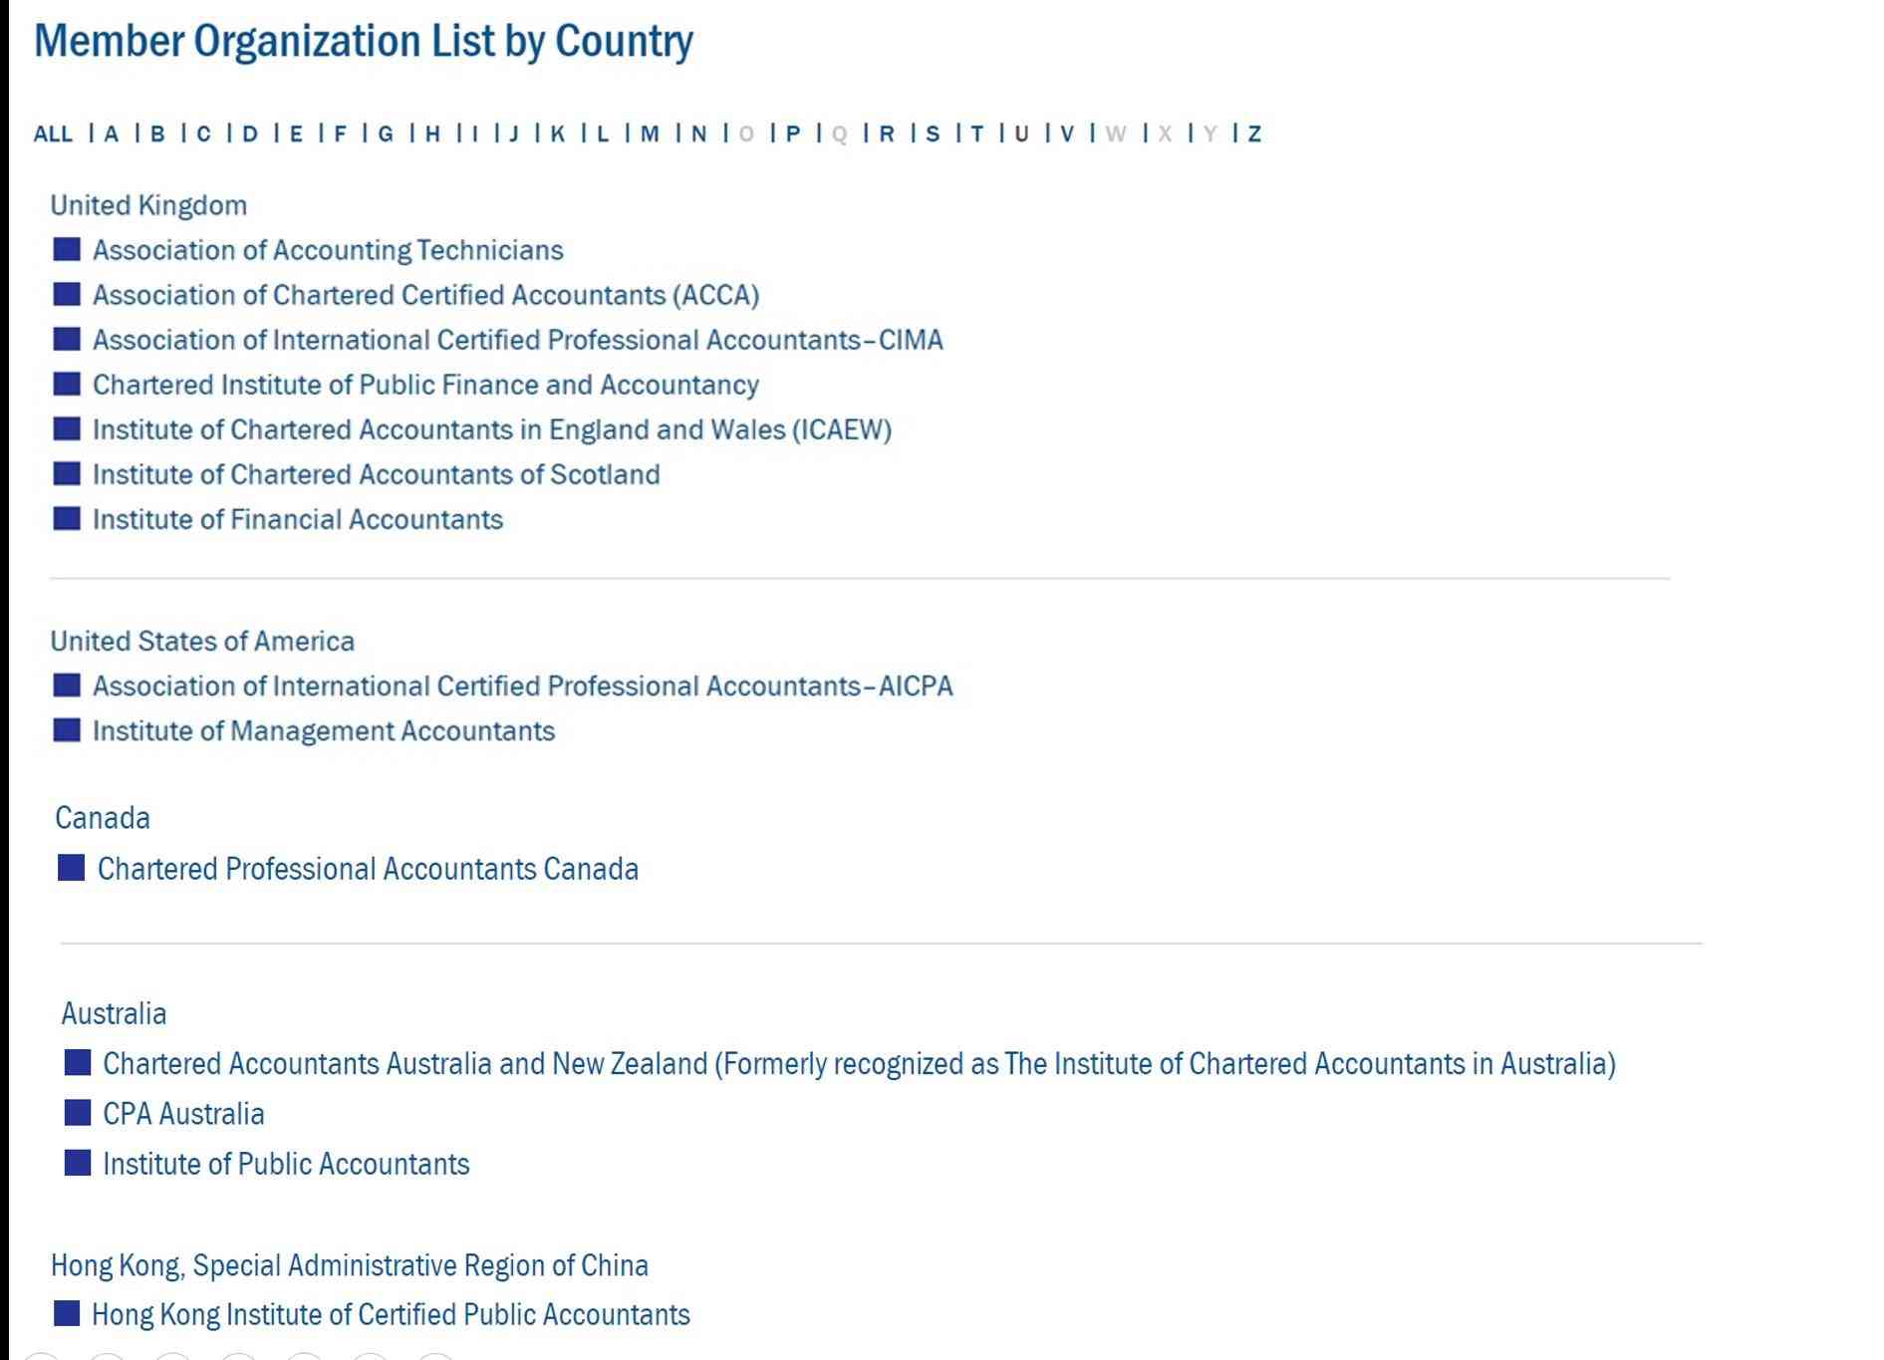The width and height of the screenshot is (1884, 1360).
Task: Click the blue square beside Institute of Chartered Accountants of Scotland
Action: (67, 473)
